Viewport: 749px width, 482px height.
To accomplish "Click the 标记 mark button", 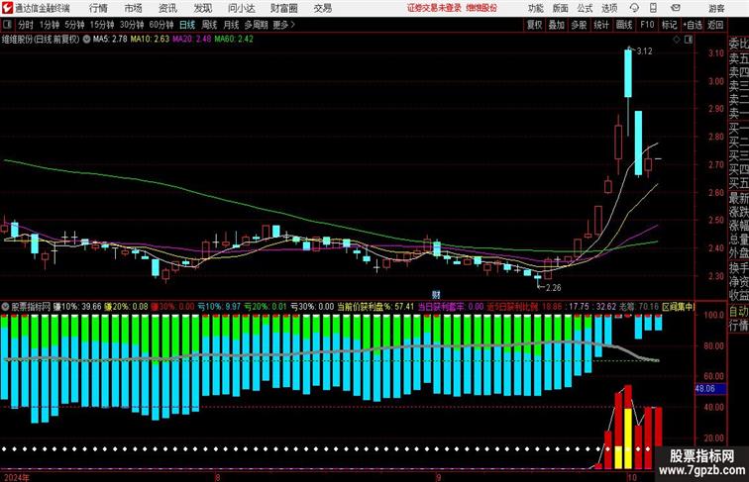I will click(669, 25).
